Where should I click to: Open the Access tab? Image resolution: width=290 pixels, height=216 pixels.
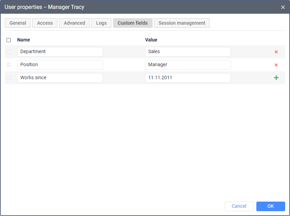click(x=45, y=23)
